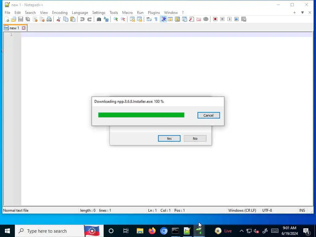Open the Plugins menu
The width and height of the screenshot is (316, 237).
coord(154,12)
